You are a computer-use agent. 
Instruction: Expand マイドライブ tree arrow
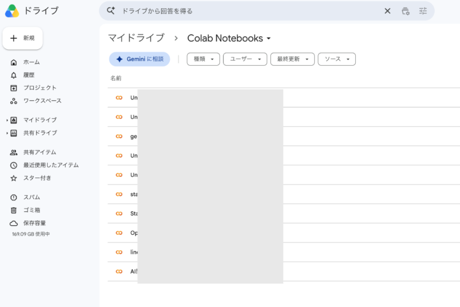[7, 120]
